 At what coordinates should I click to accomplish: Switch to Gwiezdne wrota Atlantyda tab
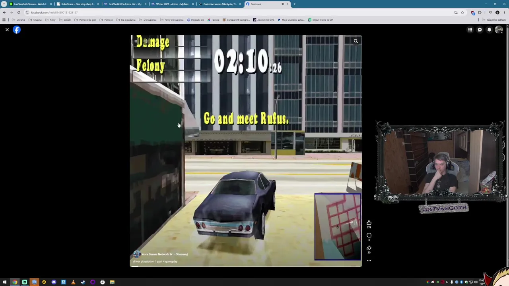(x=219, y=4)
